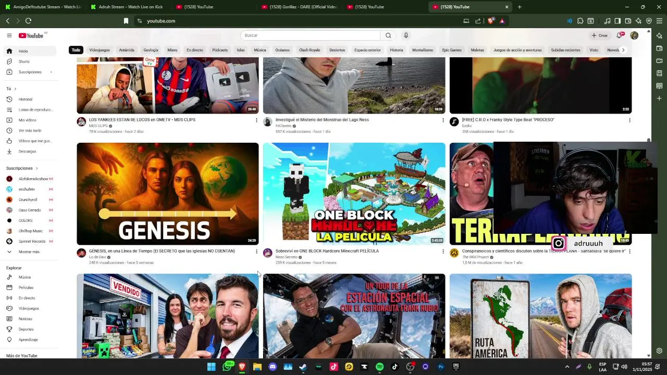Open Spotify from the taskbar
The height and width of the screenshot is (375, 667).
point(379,367)
